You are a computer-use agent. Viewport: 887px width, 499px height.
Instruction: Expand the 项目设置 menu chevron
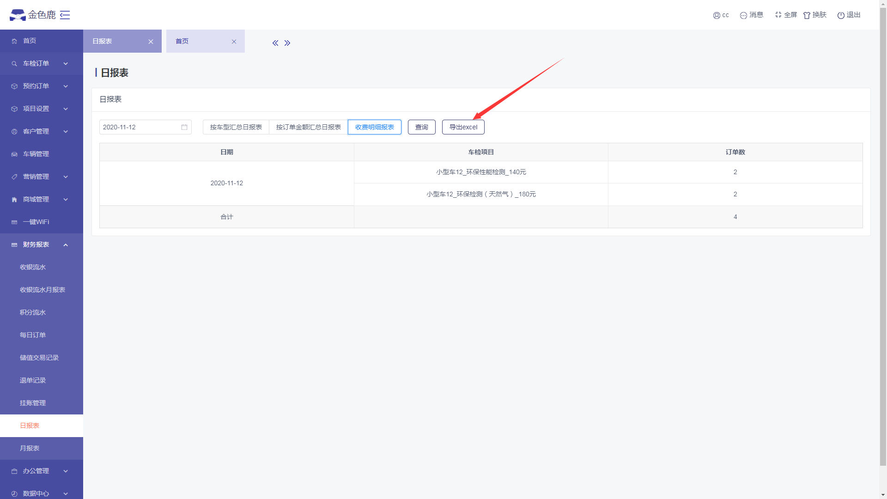click(x=66, y=109)
